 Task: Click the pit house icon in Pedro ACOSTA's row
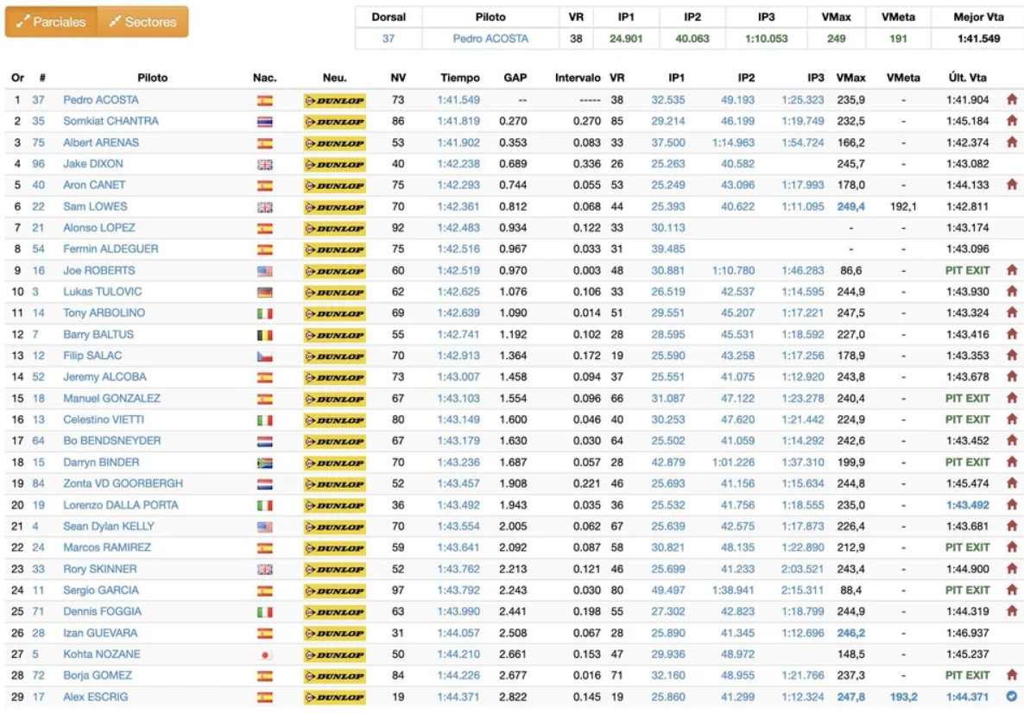click(1011, 99)
